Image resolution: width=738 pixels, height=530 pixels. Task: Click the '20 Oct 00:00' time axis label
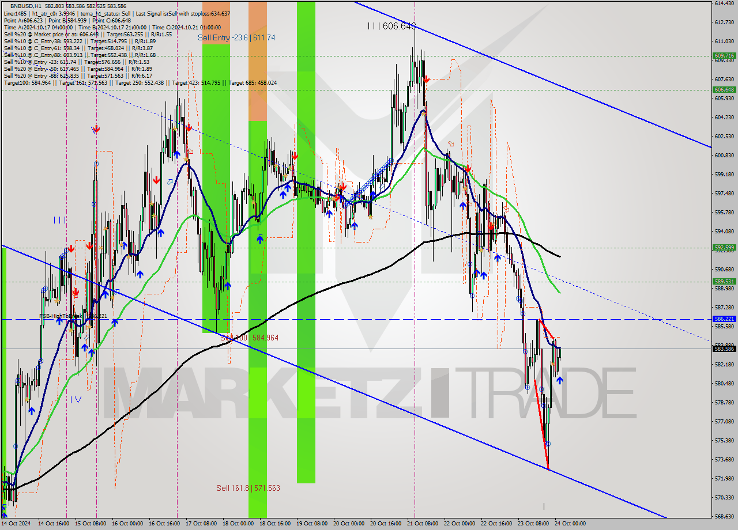point(348,524)
